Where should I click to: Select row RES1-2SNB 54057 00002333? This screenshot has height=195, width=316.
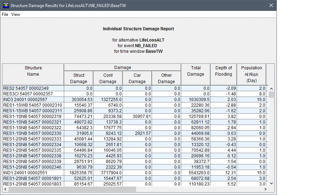point(135,139)
